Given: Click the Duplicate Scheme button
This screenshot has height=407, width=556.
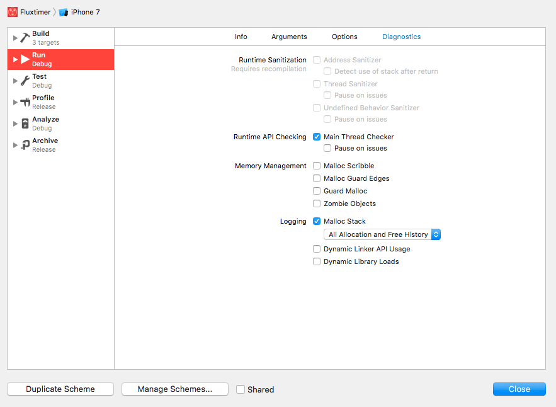Looking at the screenshot, I should (x=60, y=389).
